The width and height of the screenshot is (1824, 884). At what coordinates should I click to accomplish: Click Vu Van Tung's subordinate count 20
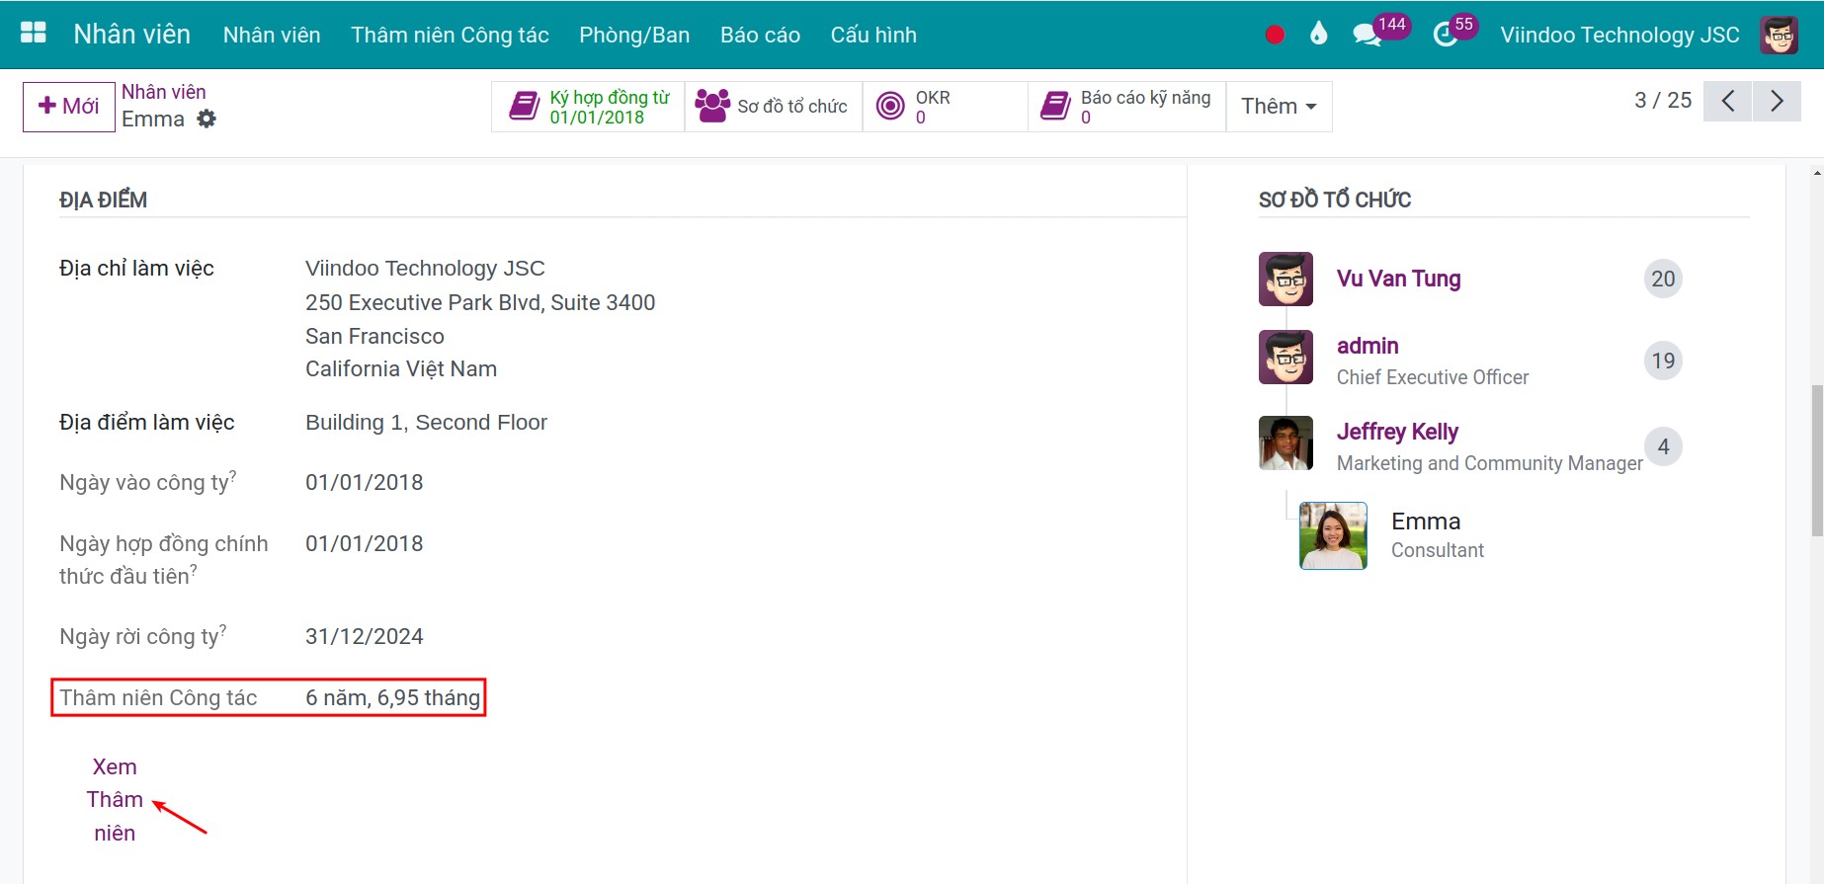click(x=1663, y=279)
